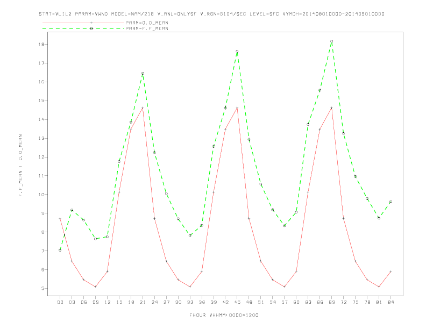Click the x-axis tick label 24
Viewport: 426px width, 329px height.
[154, 302]
